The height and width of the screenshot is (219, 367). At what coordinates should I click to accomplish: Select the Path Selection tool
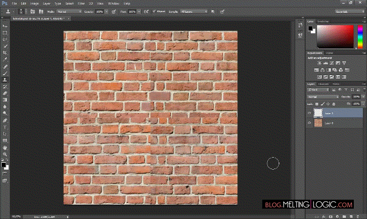[x=5, y=134]
